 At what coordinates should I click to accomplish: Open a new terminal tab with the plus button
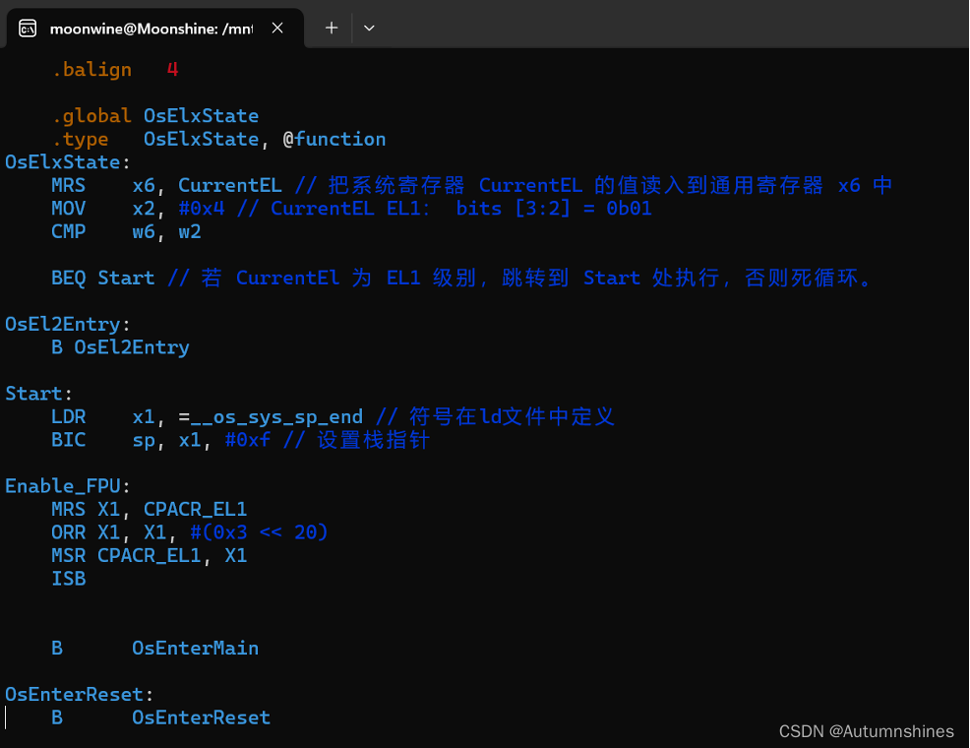[331, 29]
